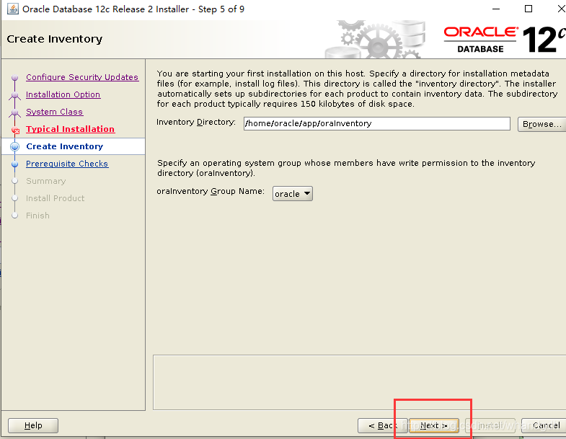
Task: Open the installer Help
Action: pos(33,425)
